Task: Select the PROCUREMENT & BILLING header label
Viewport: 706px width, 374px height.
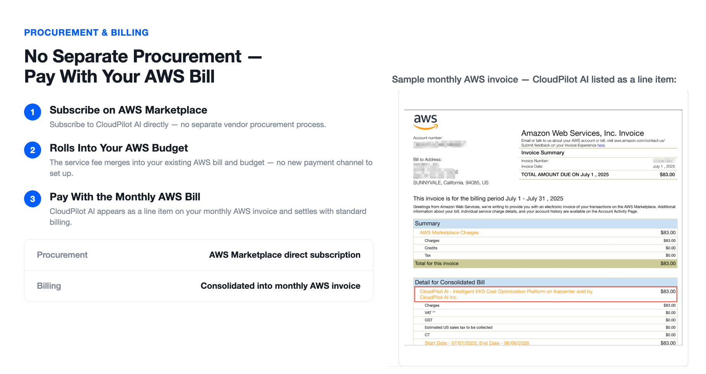Action: point(86,33)
